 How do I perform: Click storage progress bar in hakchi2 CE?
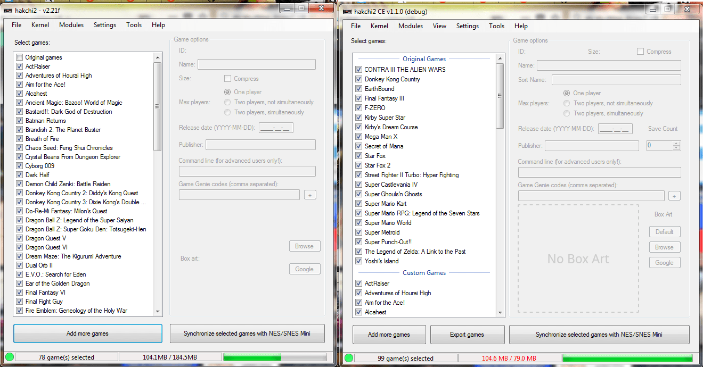[x=627, y=358]
